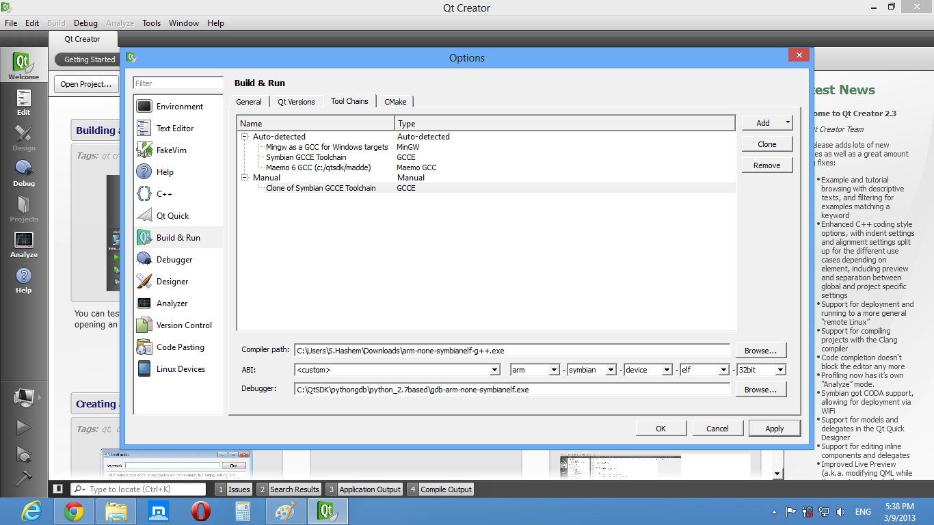Open the arm architecture dropdown
Viewport: 934px width, 525px height.
point(535,370)
